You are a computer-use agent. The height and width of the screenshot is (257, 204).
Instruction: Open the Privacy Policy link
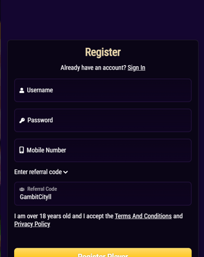pos(32,224)
